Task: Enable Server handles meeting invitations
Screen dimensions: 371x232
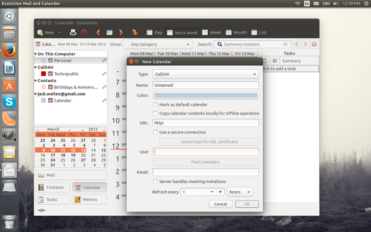Action: tap(155, 181)
